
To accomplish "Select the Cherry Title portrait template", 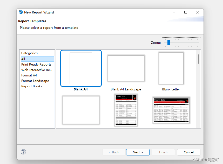I will pyautogui.click(x=126, y=110).
